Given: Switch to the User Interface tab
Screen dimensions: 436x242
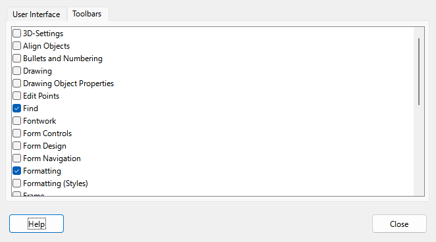Looking at the screenshot, I should point(36,14).
